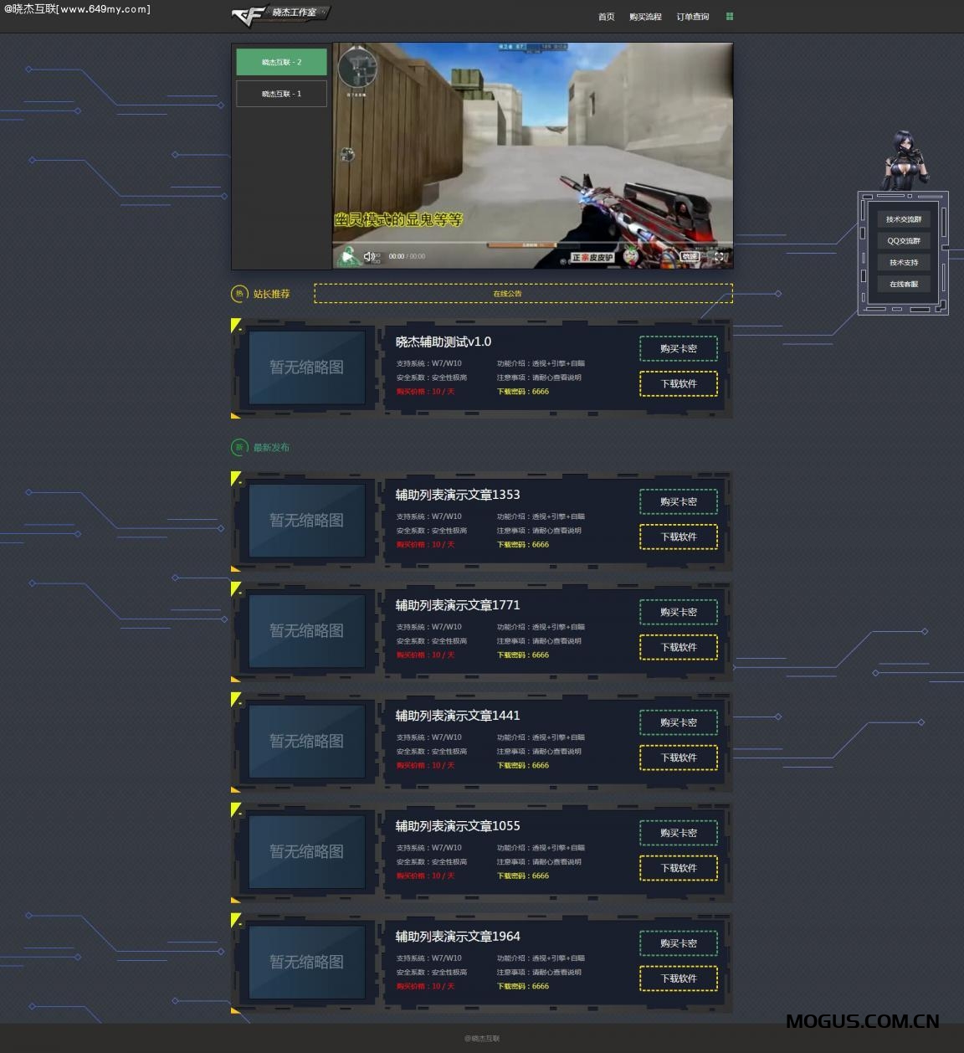
Task: Enter fullscreen mode on the video
Action: (720, 257)
